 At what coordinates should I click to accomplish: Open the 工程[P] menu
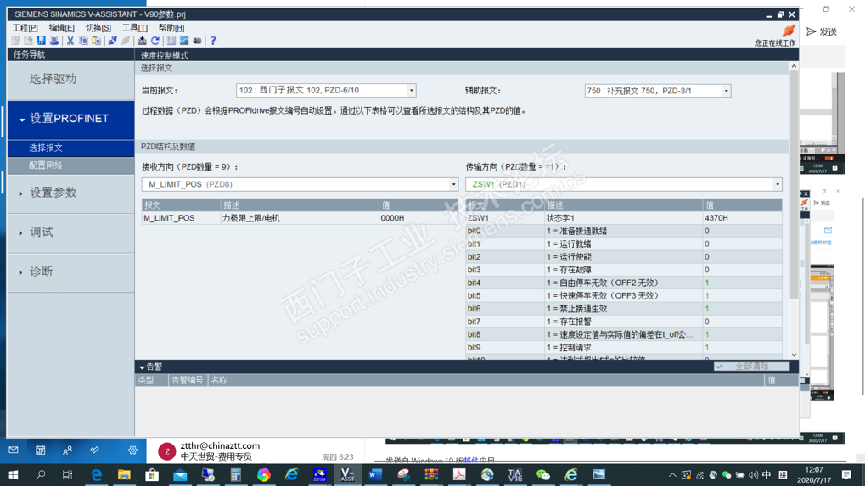(x=25, y=28)
